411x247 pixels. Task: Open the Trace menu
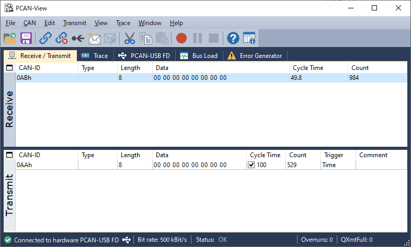click(x=123, y=23)
